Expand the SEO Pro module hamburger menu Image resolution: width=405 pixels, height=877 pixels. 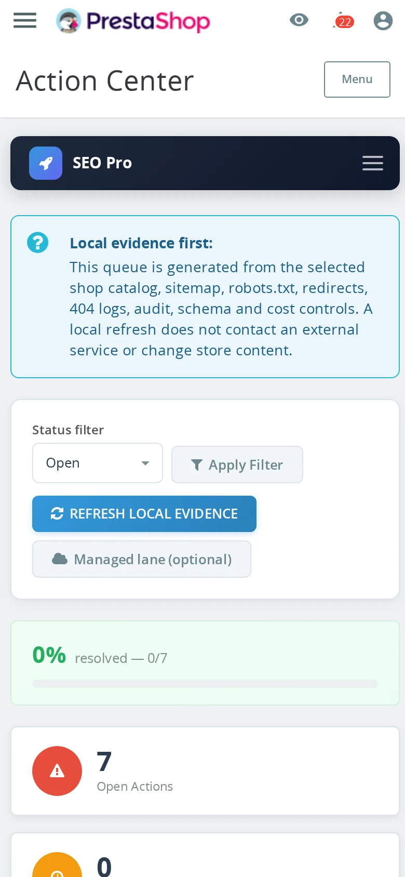373,163
